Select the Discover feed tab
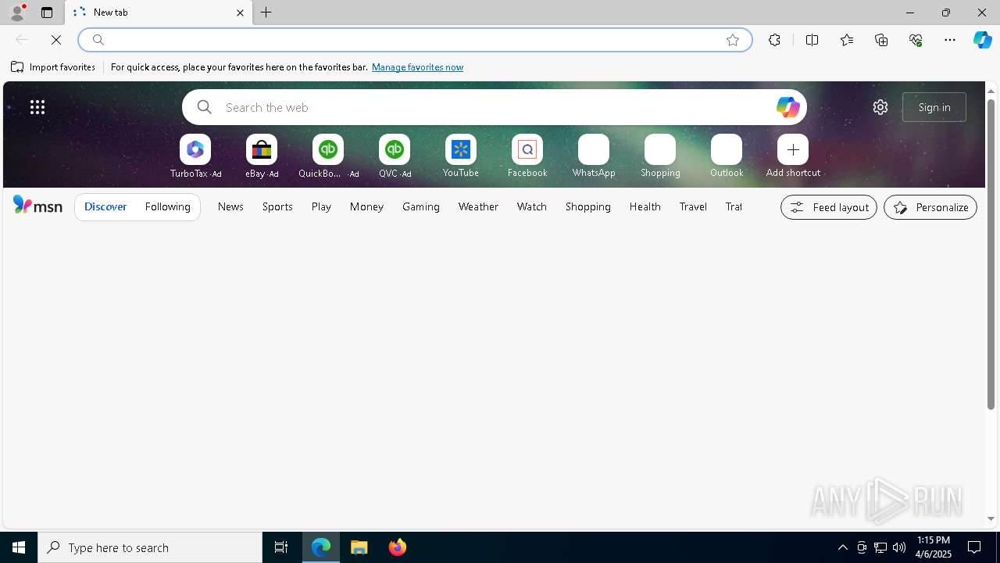The image size is (1000, 563). point(105,207)
